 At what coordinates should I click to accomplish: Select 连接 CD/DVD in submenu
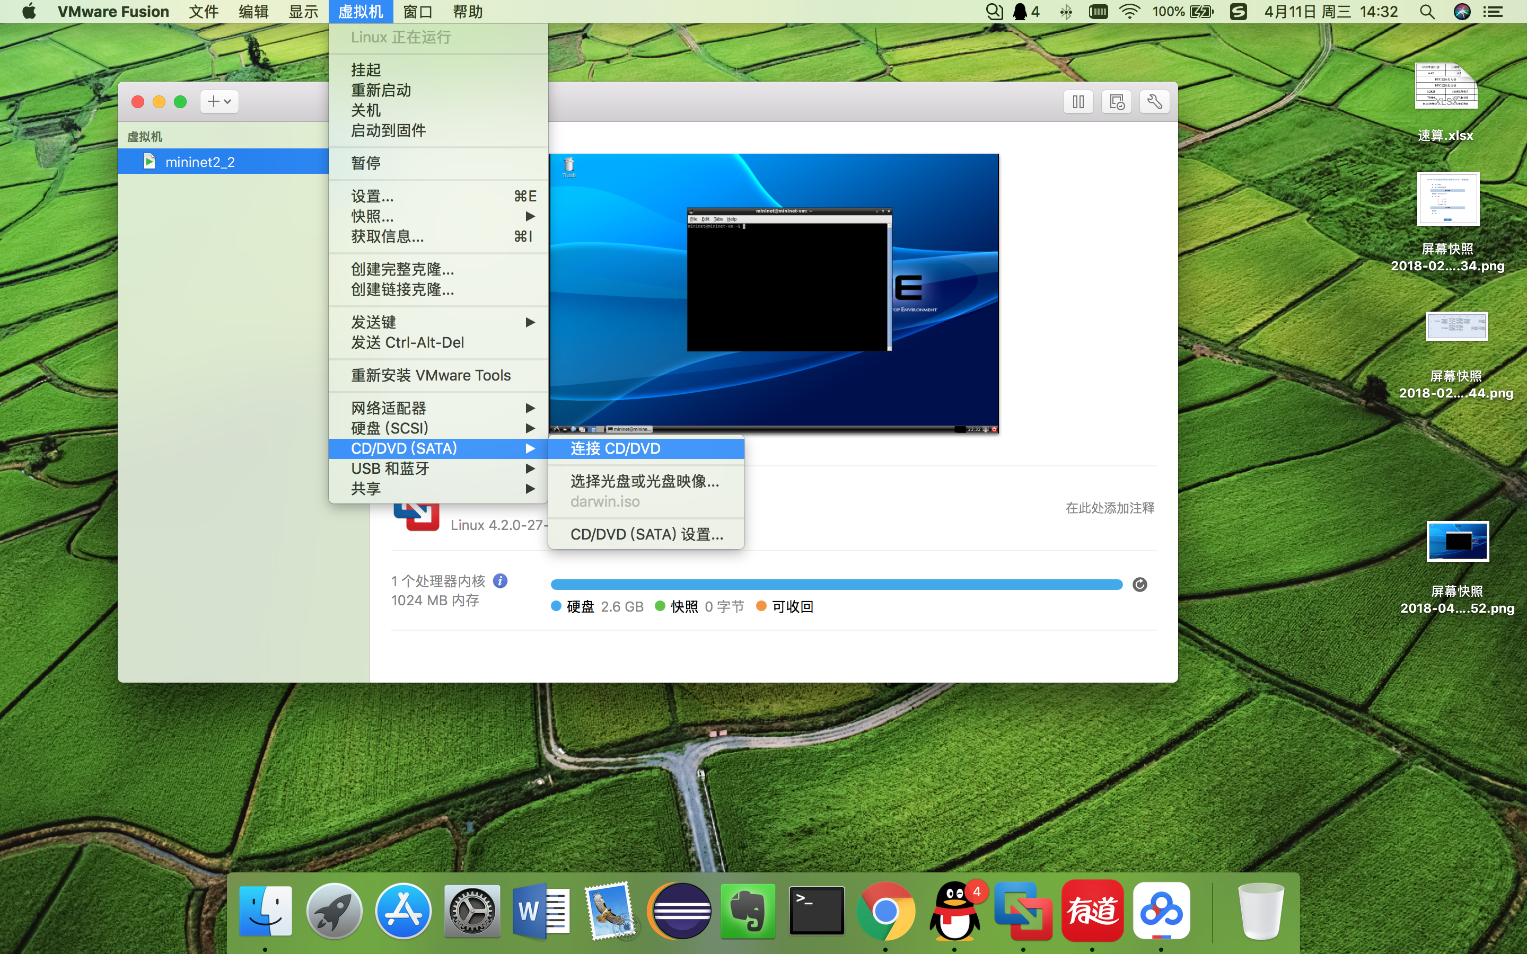(x=646, y=448)
